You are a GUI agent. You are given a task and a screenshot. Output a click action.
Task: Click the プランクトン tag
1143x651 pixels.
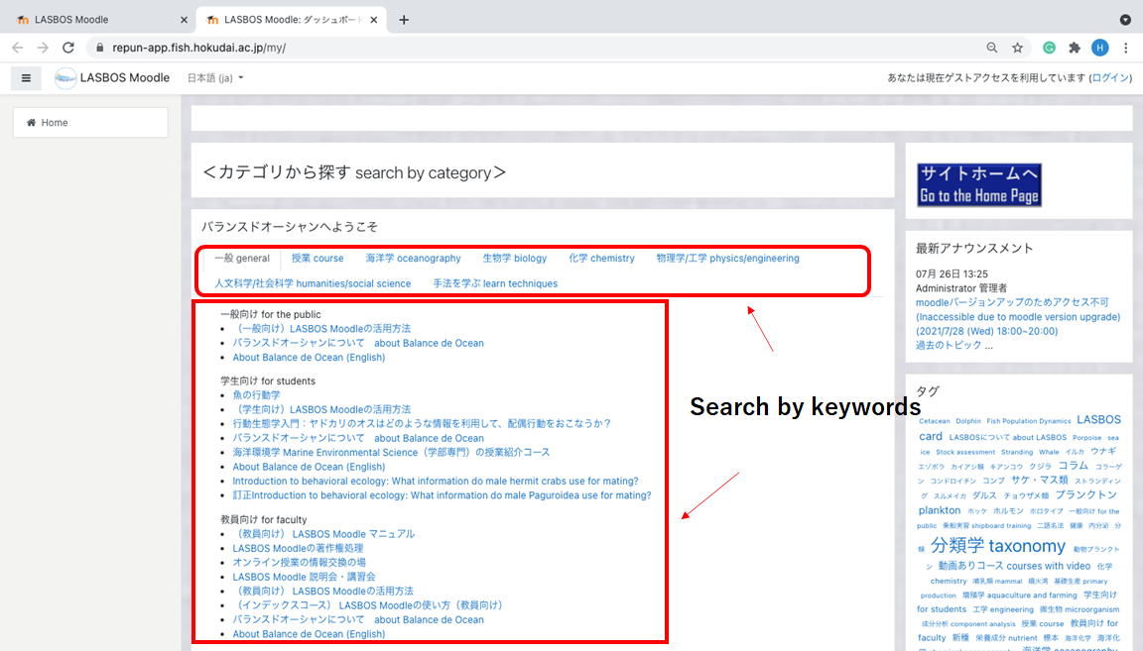(1085, 495)
